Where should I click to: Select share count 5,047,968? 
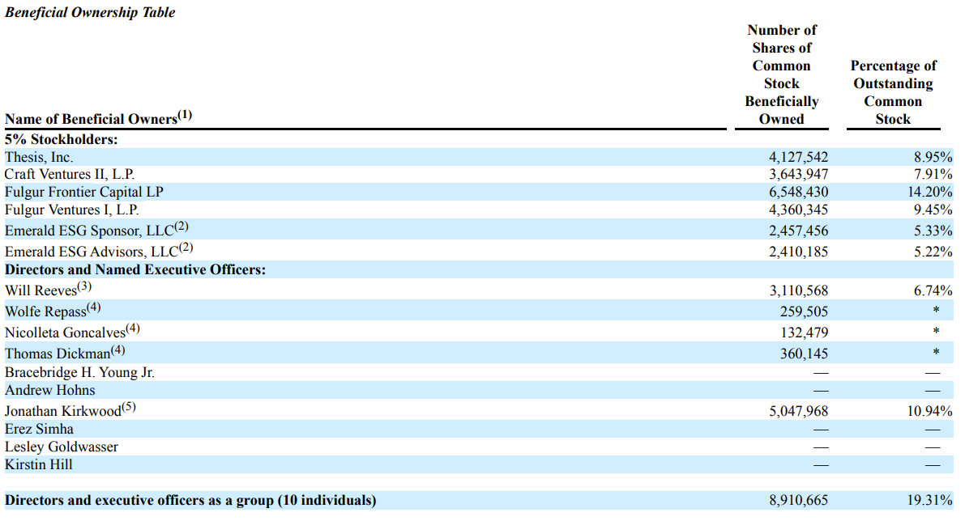(798, 411)
